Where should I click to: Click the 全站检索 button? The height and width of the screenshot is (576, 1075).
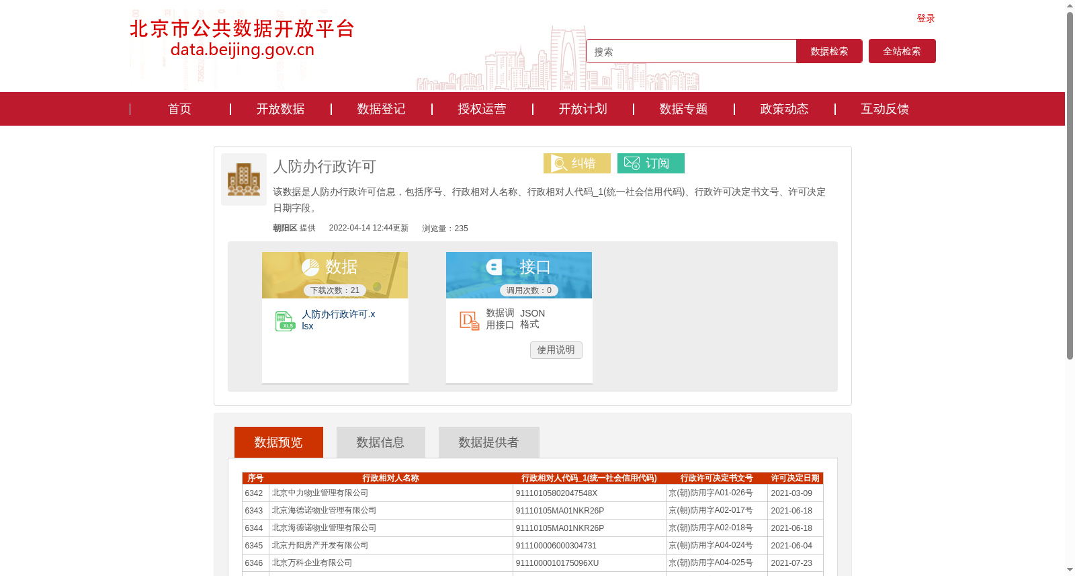point(902,51)
